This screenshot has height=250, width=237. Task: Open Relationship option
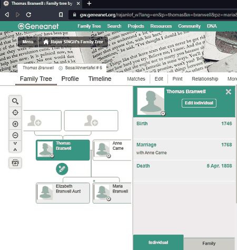click(x=205, y=79)
